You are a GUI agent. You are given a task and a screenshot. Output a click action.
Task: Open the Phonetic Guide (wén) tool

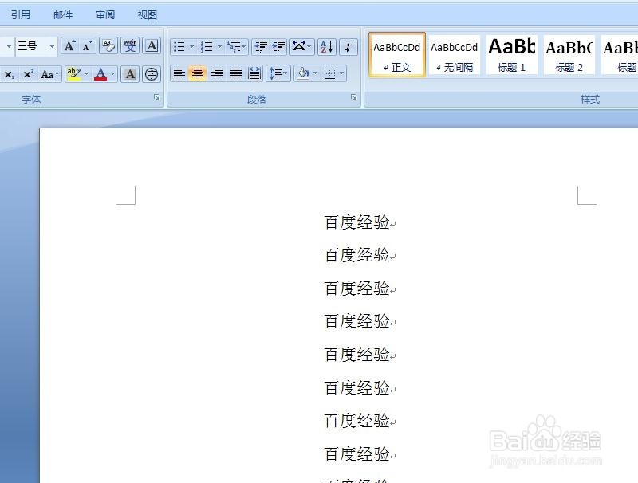(x=130, y=46)
